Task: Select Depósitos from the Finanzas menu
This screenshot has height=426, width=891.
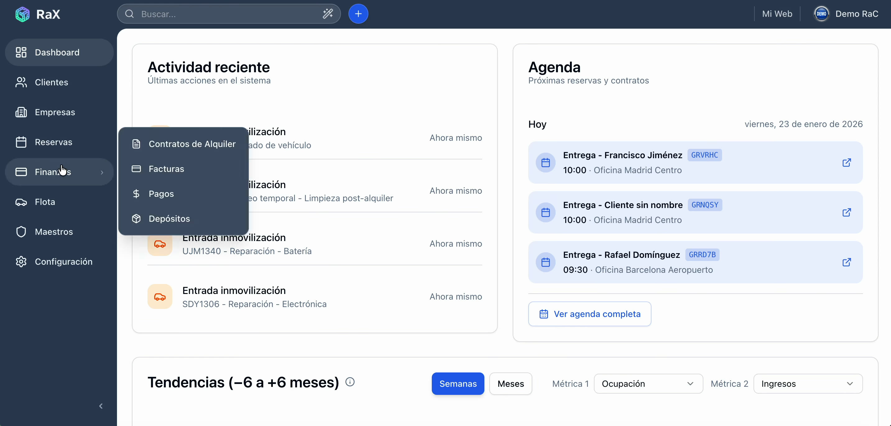Action: pyautogui.click(x=169, y=219)
